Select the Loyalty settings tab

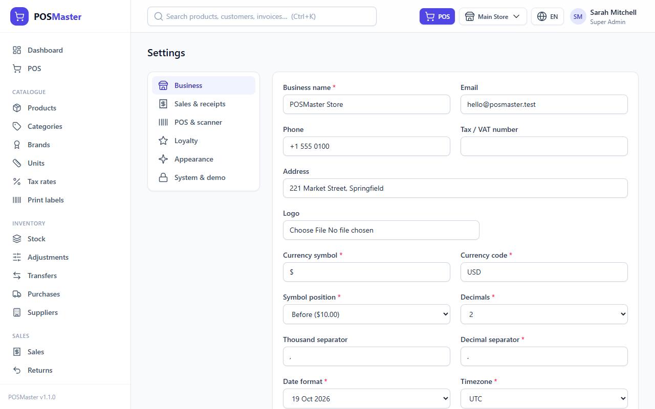pyautogui.click(x=204, y=141)
